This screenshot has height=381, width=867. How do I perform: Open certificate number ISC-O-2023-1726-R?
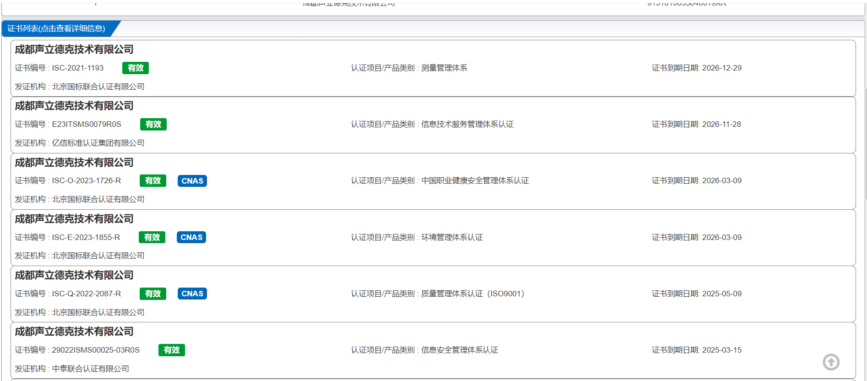[x=87, y=180]
